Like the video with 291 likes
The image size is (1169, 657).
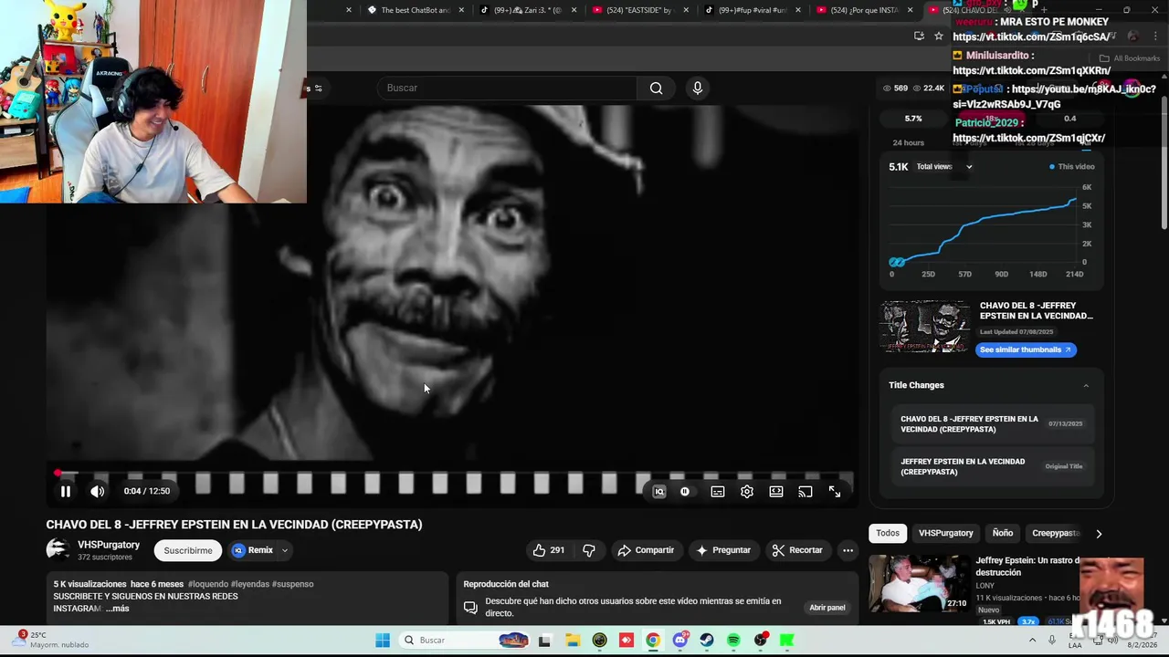click(549, 550)
